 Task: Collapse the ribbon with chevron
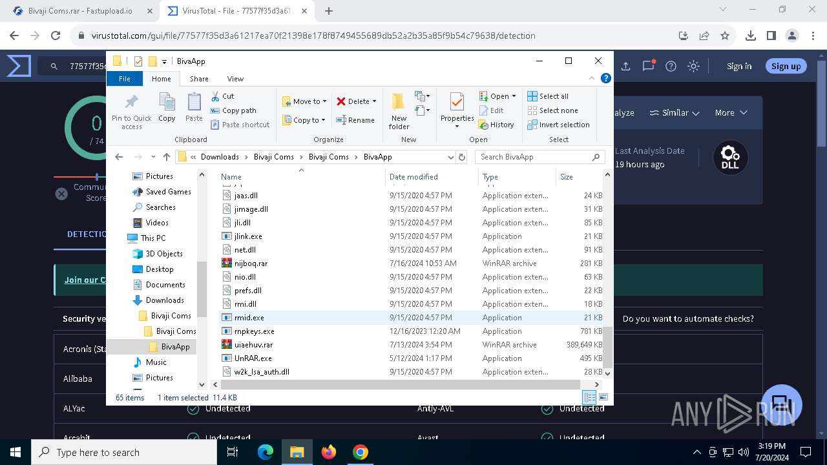[592, 78]
